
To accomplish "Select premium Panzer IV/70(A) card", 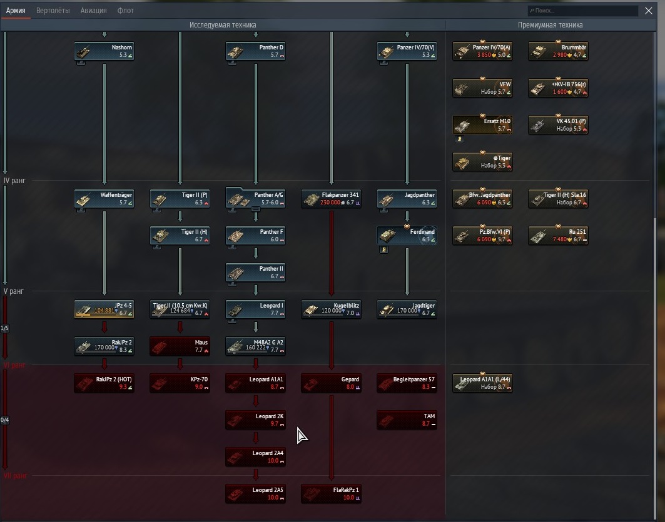I will pos(482,51).
